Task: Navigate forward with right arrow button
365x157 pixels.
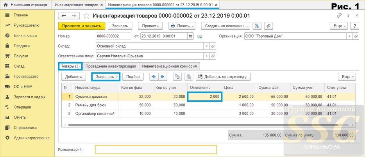Action: (x=74, y=16)
